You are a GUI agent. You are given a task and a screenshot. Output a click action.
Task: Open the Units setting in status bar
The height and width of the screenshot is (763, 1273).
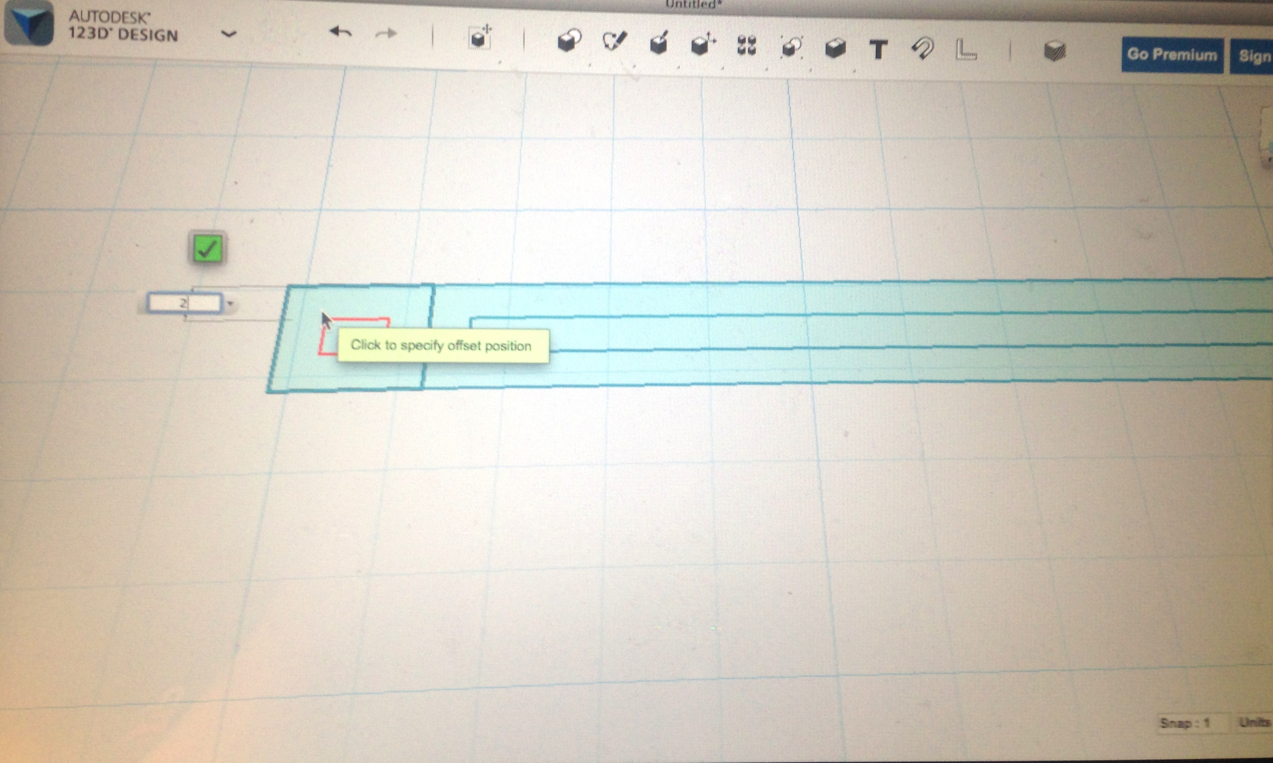click(1254, 723)
